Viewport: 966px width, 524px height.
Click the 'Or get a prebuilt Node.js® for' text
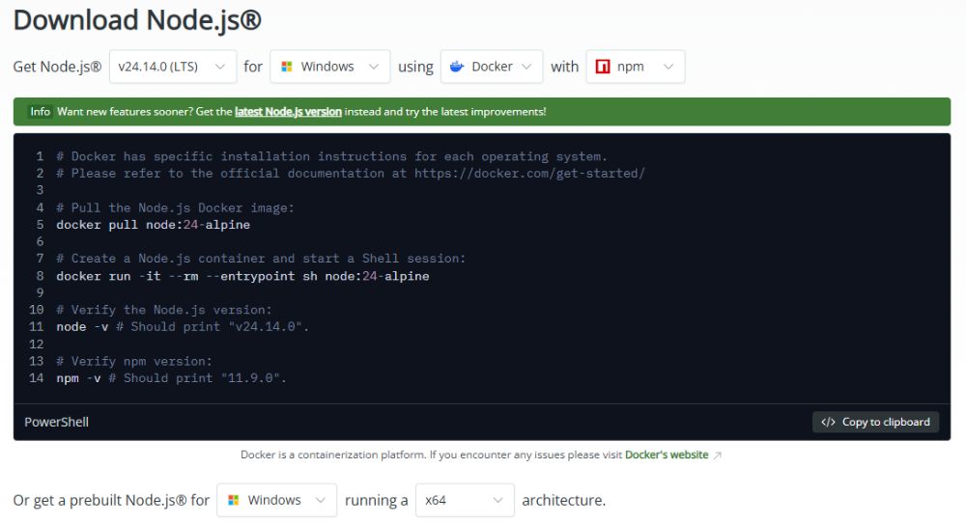pyautogui.click(x=111, y=500)
